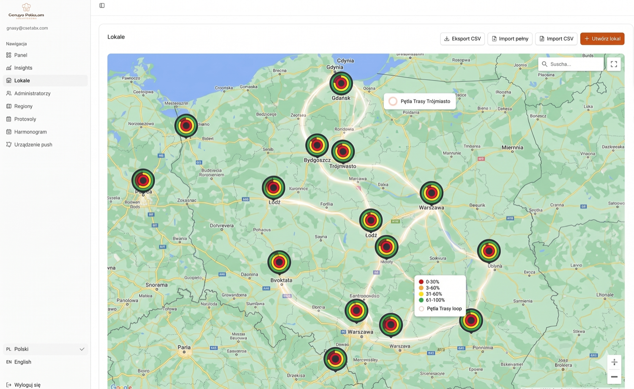Click the green 61-100% legend swatch
Image resolution: width=634 pixels, height=389 pixels.
[x=421, y=300]
